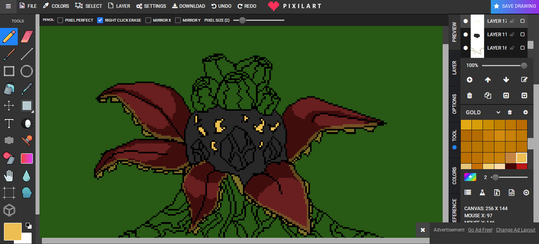Click the pixel size slider handle
This screenshot has height=244, width=539.
point(242,20)
